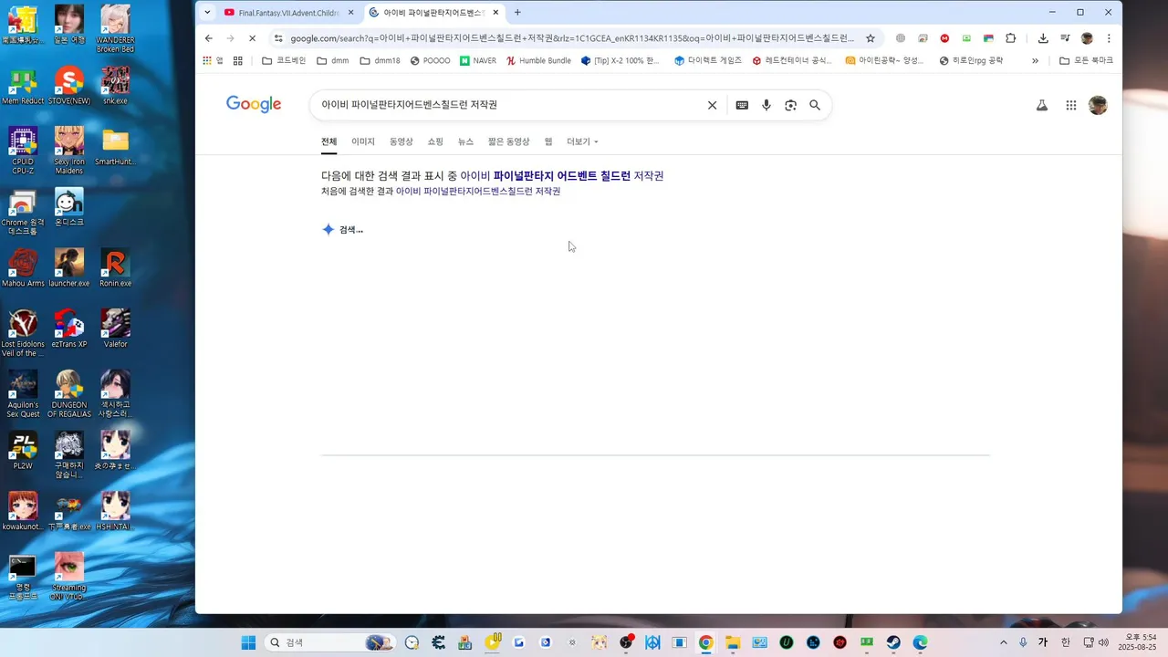The image size is (1168, 657).
Task: Open the on-screen keyboard input tool
Action: pyautogui.click(x=742, y=105)
